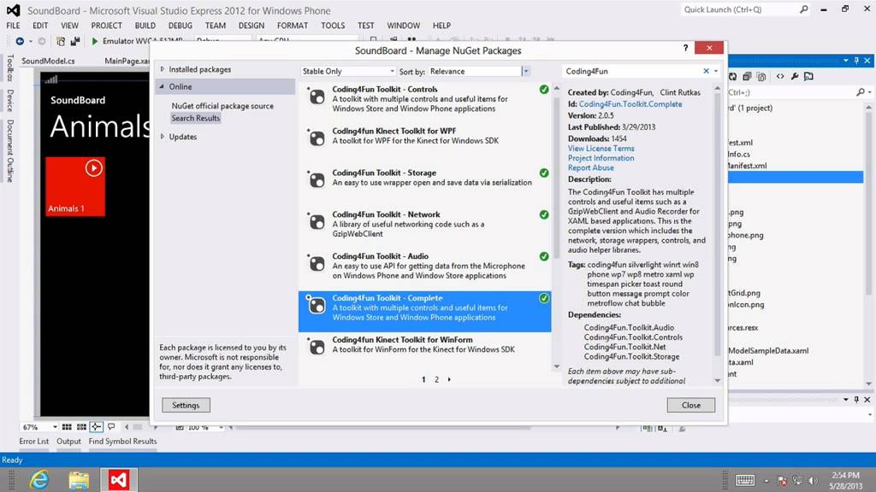Open the Project Information link

pos(601,158)
